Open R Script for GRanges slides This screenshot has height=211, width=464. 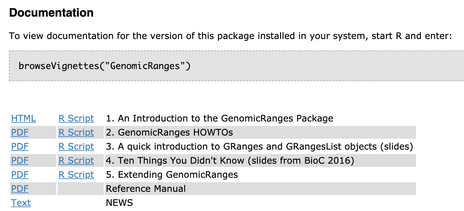tap(76, 147)
